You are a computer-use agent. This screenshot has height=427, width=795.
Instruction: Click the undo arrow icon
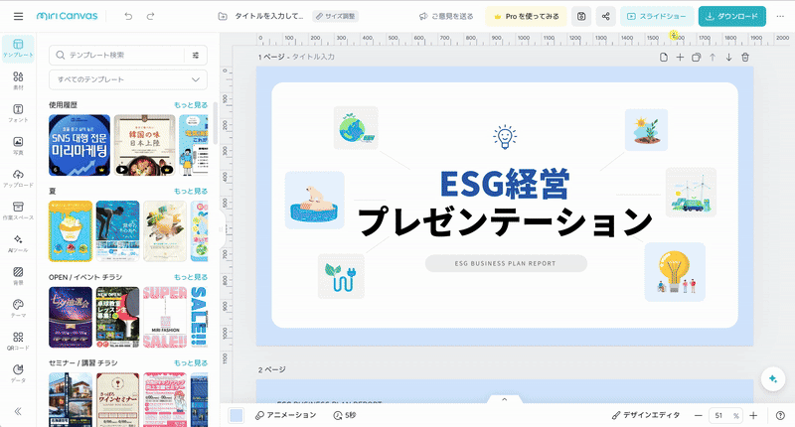(128, 17)
